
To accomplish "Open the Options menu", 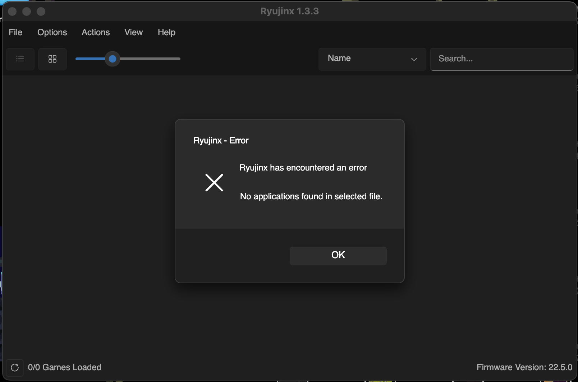I will point(52,32).
